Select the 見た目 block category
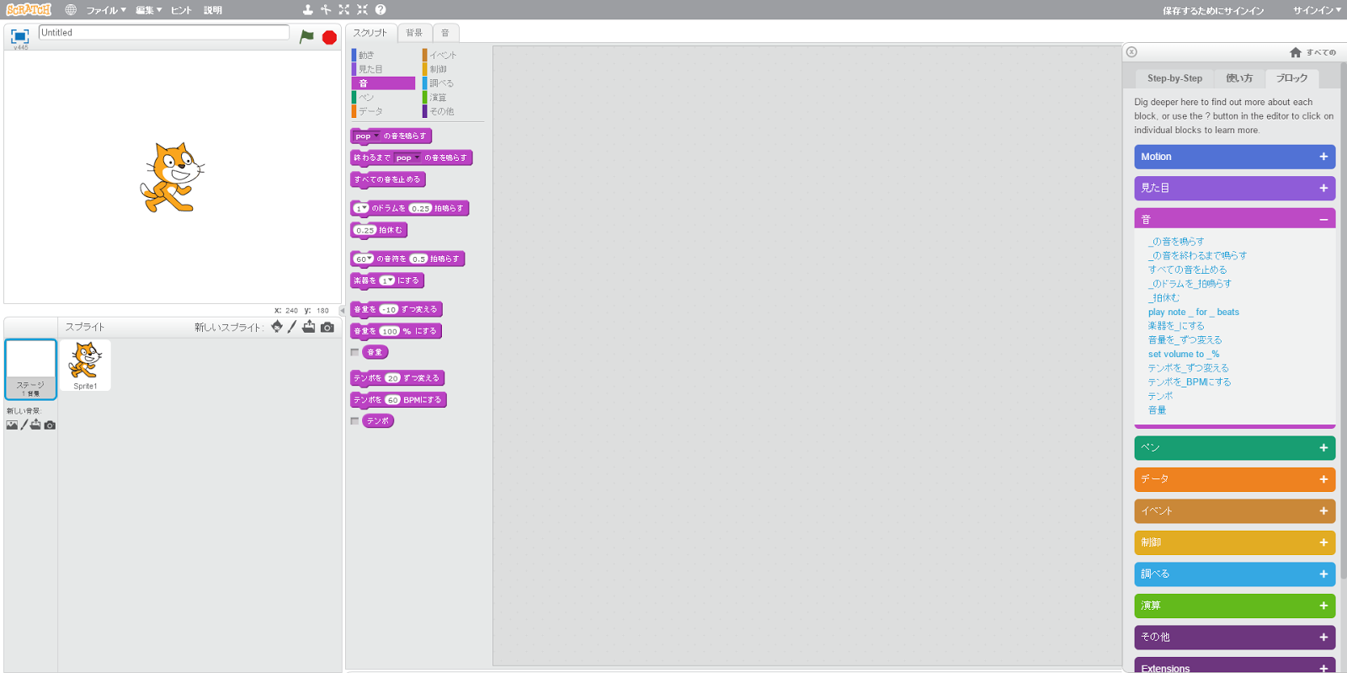The image size is (1347, 673). tap(383, 69)
